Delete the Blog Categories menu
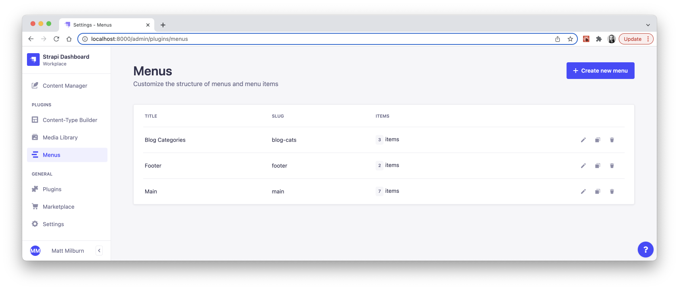Screen dimensions: 679x290 pyautogui.click(x=612, y=140)
